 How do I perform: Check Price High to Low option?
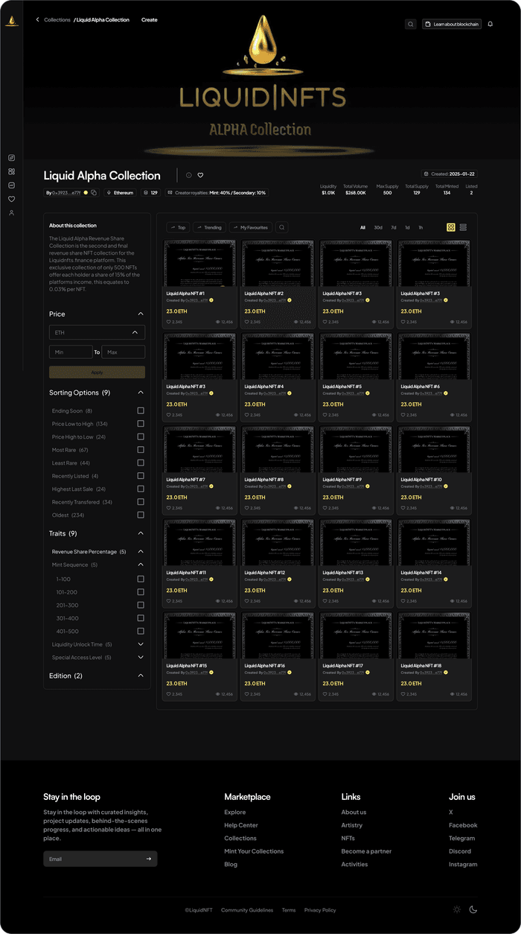pyautogui.click(x=141, y=437)
